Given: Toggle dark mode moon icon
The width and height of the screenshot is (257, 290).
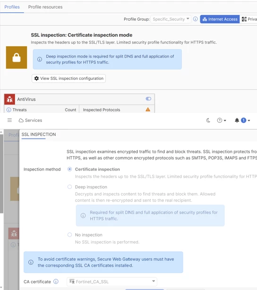Looking at the screenshot, I should click(x=208, y=120).
